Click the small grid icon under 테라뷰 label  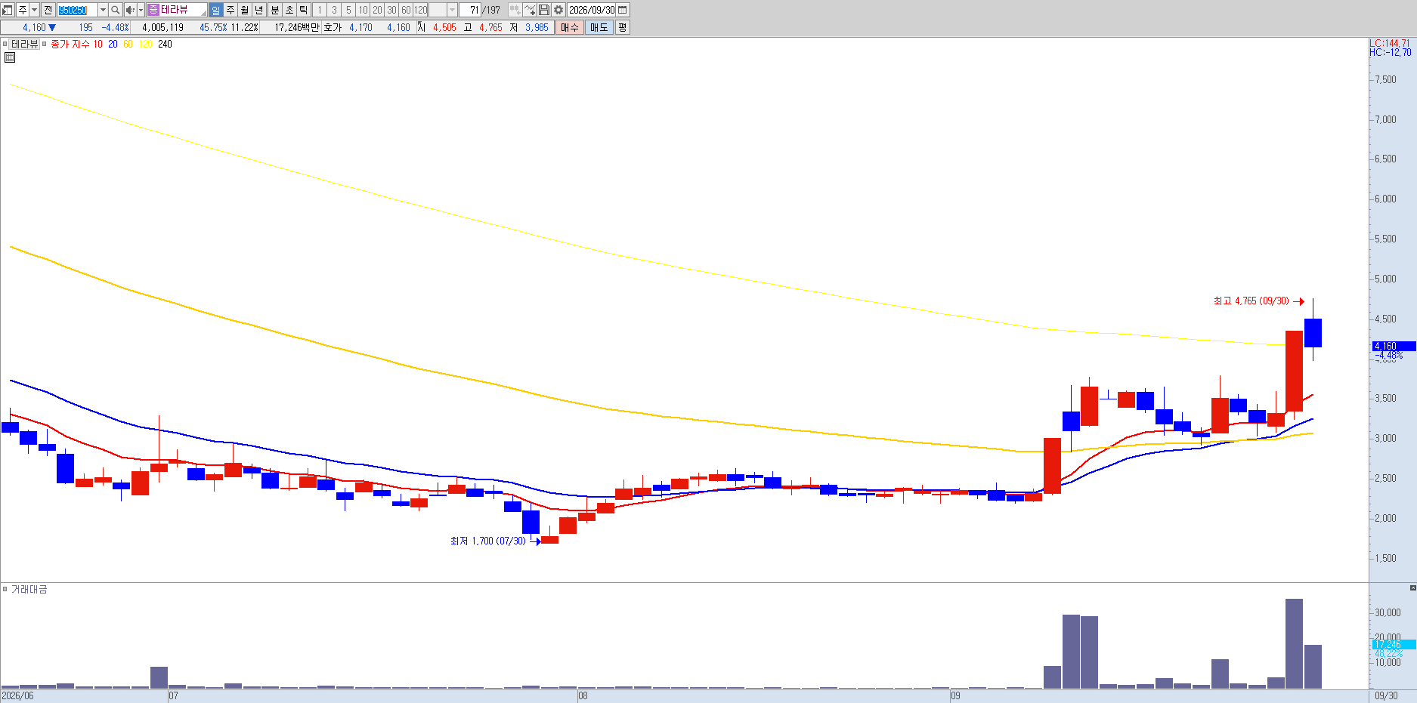click(10, 57)
